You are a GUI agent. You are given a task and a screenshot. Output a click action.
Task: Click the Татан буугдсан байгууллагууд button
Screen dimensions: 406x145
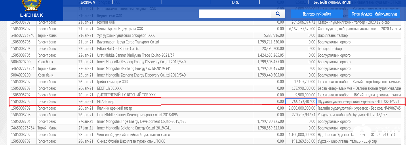(x=374, y=14)
